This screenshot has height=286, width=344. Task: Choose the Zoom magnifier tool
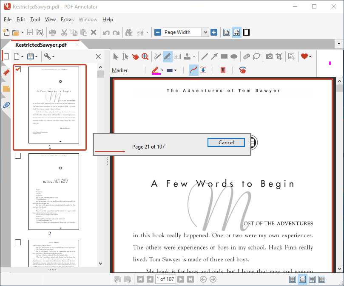coord(145,57)
